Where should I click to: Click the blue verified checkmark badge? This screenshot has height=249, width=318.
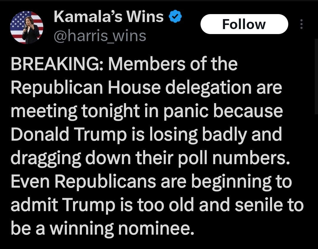pos(175,18)
